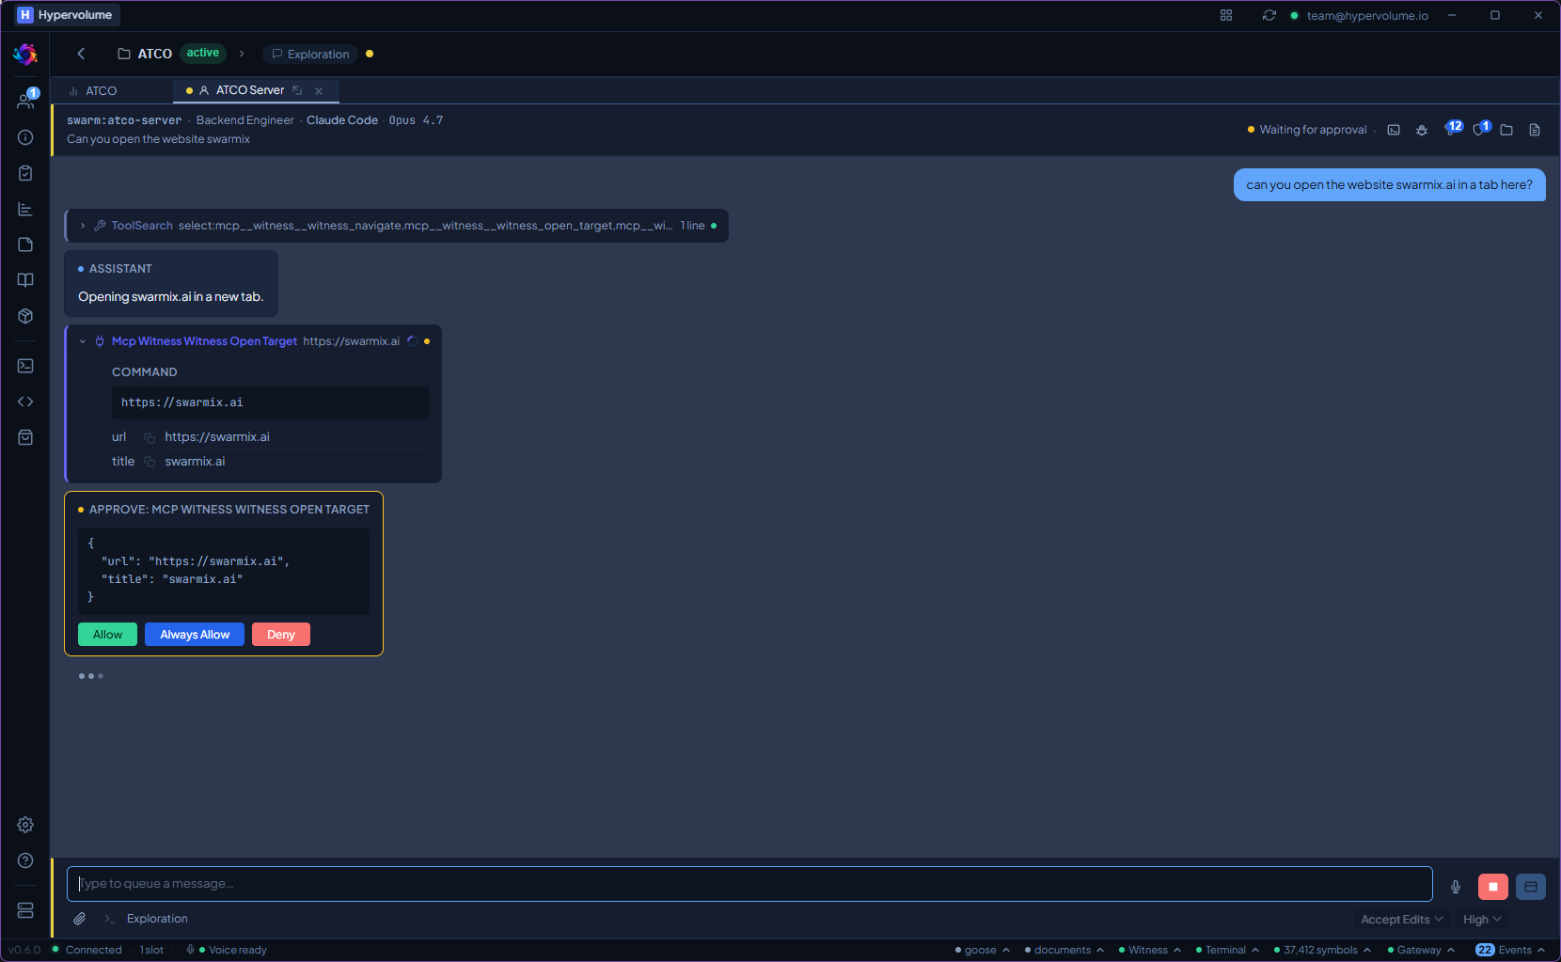
Task: Open the Accept Edits dropdown
Action: click(1401, 920)
